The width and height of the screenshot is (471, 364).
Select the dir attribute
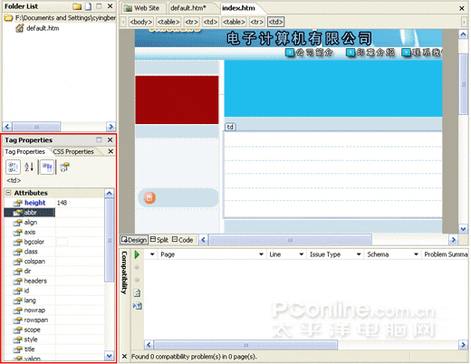coord(27,271)
